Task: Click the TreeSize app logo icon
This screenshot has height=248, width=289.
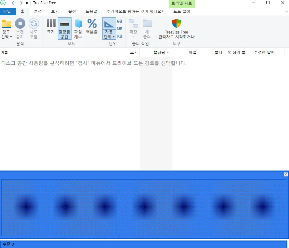Action: (3, 3)
